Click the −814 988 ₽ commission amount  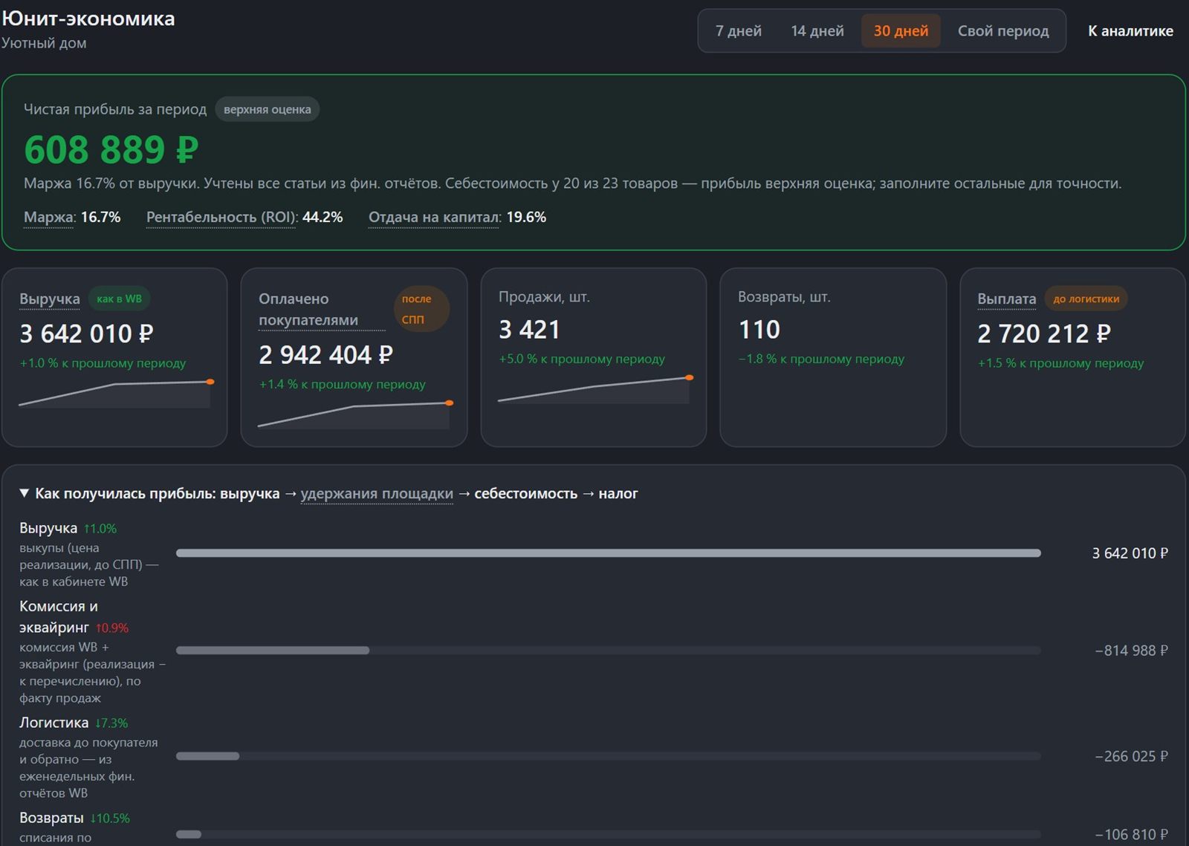[x=1131, y=651]
